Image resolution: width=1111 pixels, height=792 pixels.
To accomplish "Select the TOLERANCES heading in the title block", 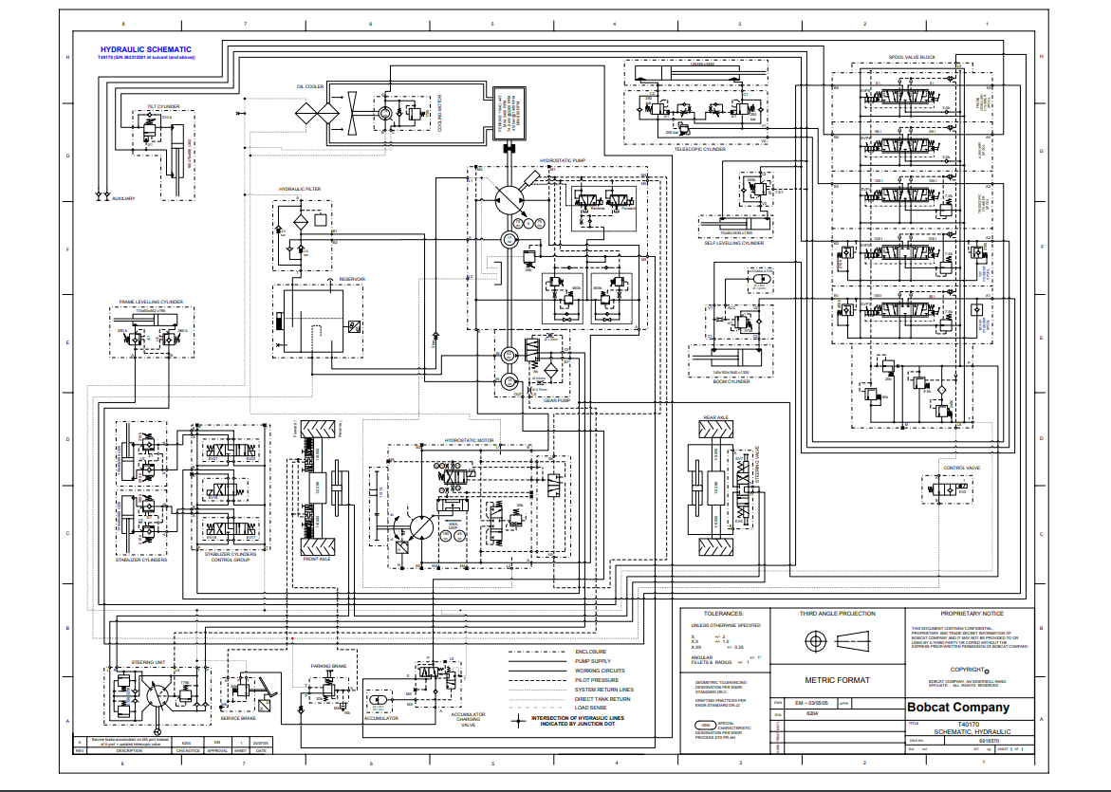I will click(716, 614).
